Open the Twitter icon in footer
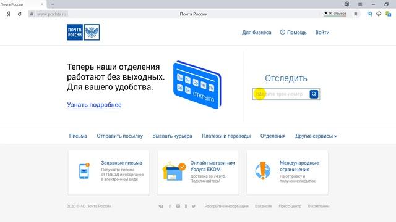The image size is (396, 222). tap(194, 207)
